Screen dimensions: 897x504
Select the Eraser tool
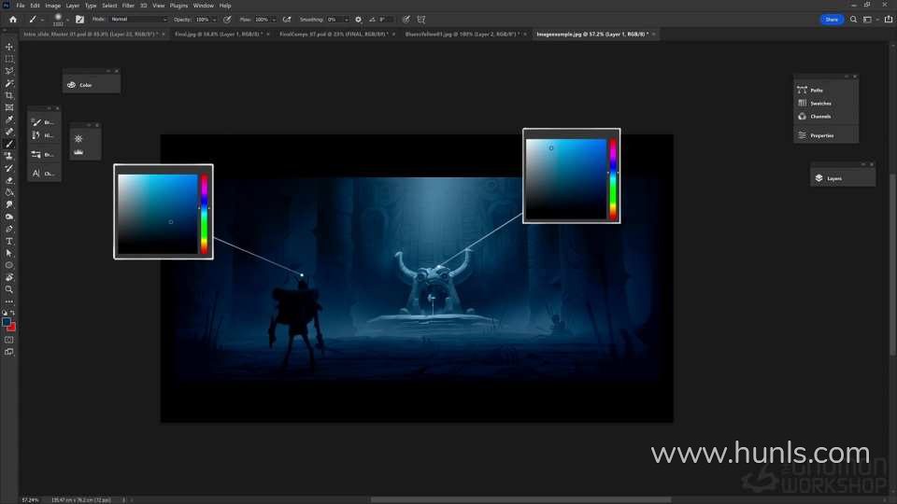click(9, 180)
